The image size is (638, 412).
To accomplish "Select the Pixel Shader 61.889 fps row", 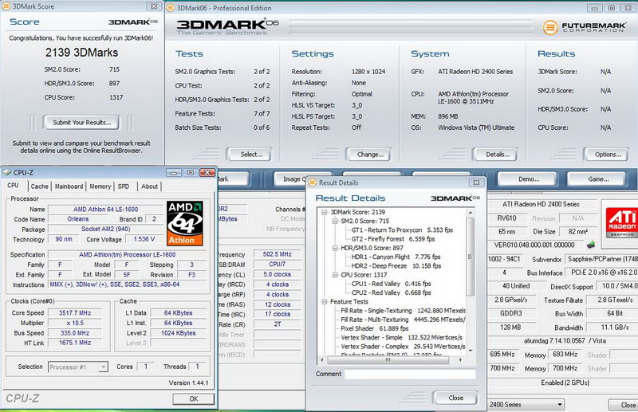I will (374, 328).
